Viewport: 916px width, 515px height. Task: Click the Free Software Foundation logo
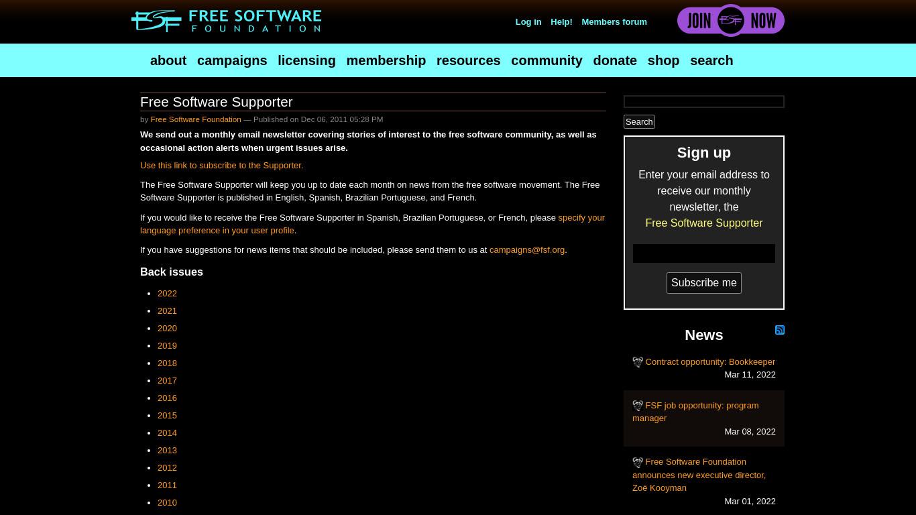point(226,21)
